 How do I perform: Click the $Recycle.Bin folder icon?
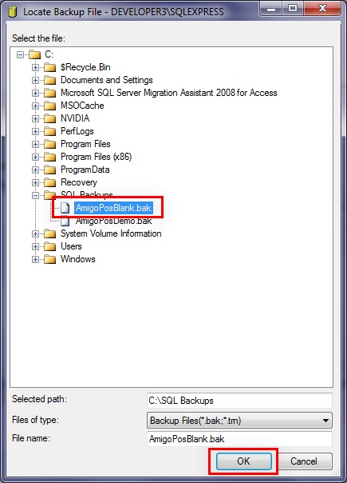(49, 67)
